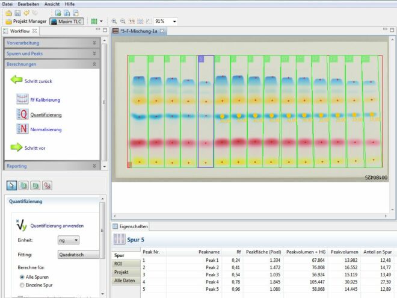Screen dimensions: 397x298
Task: Click the red Q tool icon in tool row
Action: [x=47, y=185]
